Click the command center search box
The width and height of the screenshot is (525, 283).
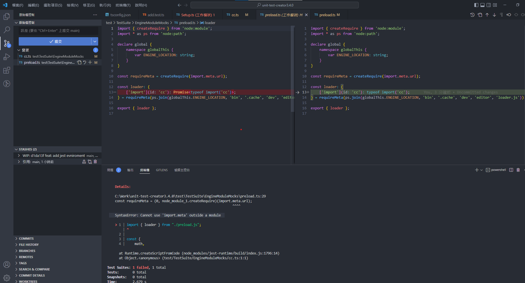275,5
